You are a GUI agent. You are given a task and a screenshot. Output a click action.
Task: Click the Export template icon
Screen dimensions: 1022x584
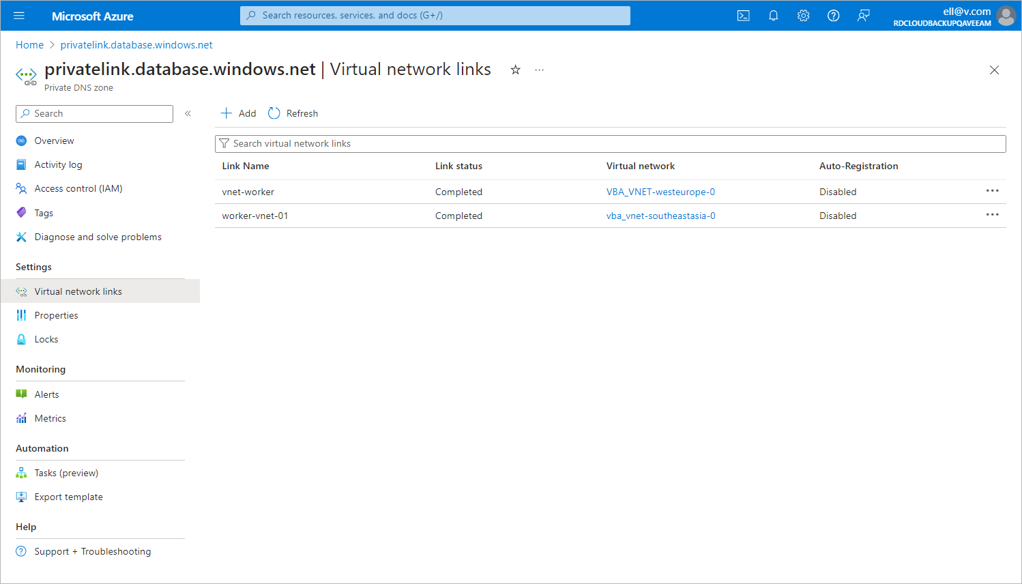(21, 497)
